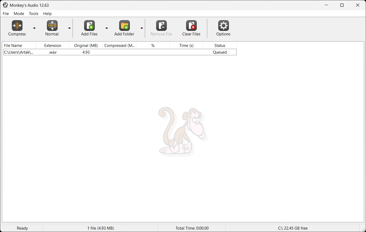Screen dimensions: 366x232
Task: Click the Monkey's Audio title bar icon
Action: 5,5
